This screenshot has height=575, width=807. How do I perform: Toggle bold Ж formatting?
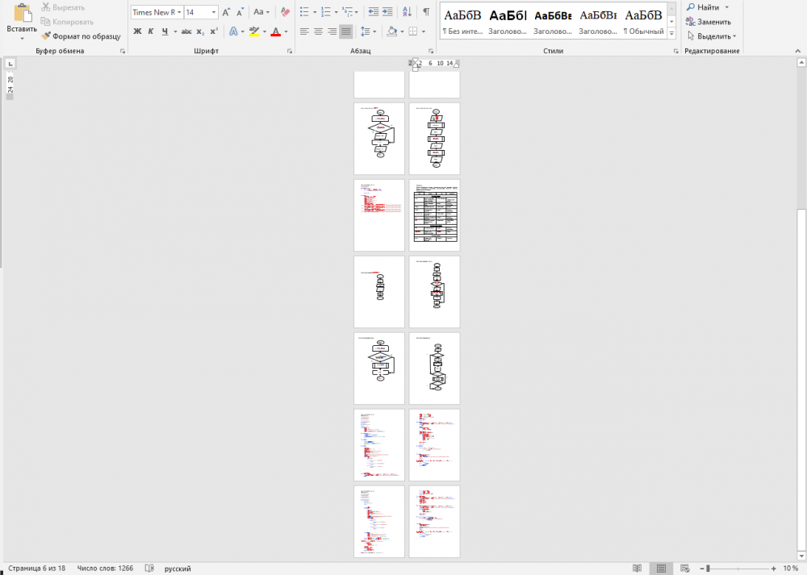click(x=137, y=31)
